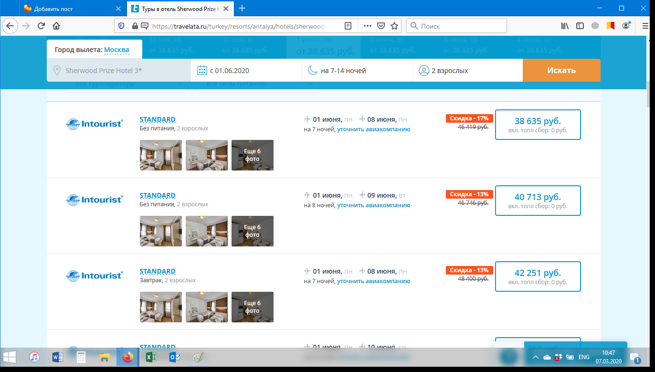Open Calculator from taskbar

81,357
